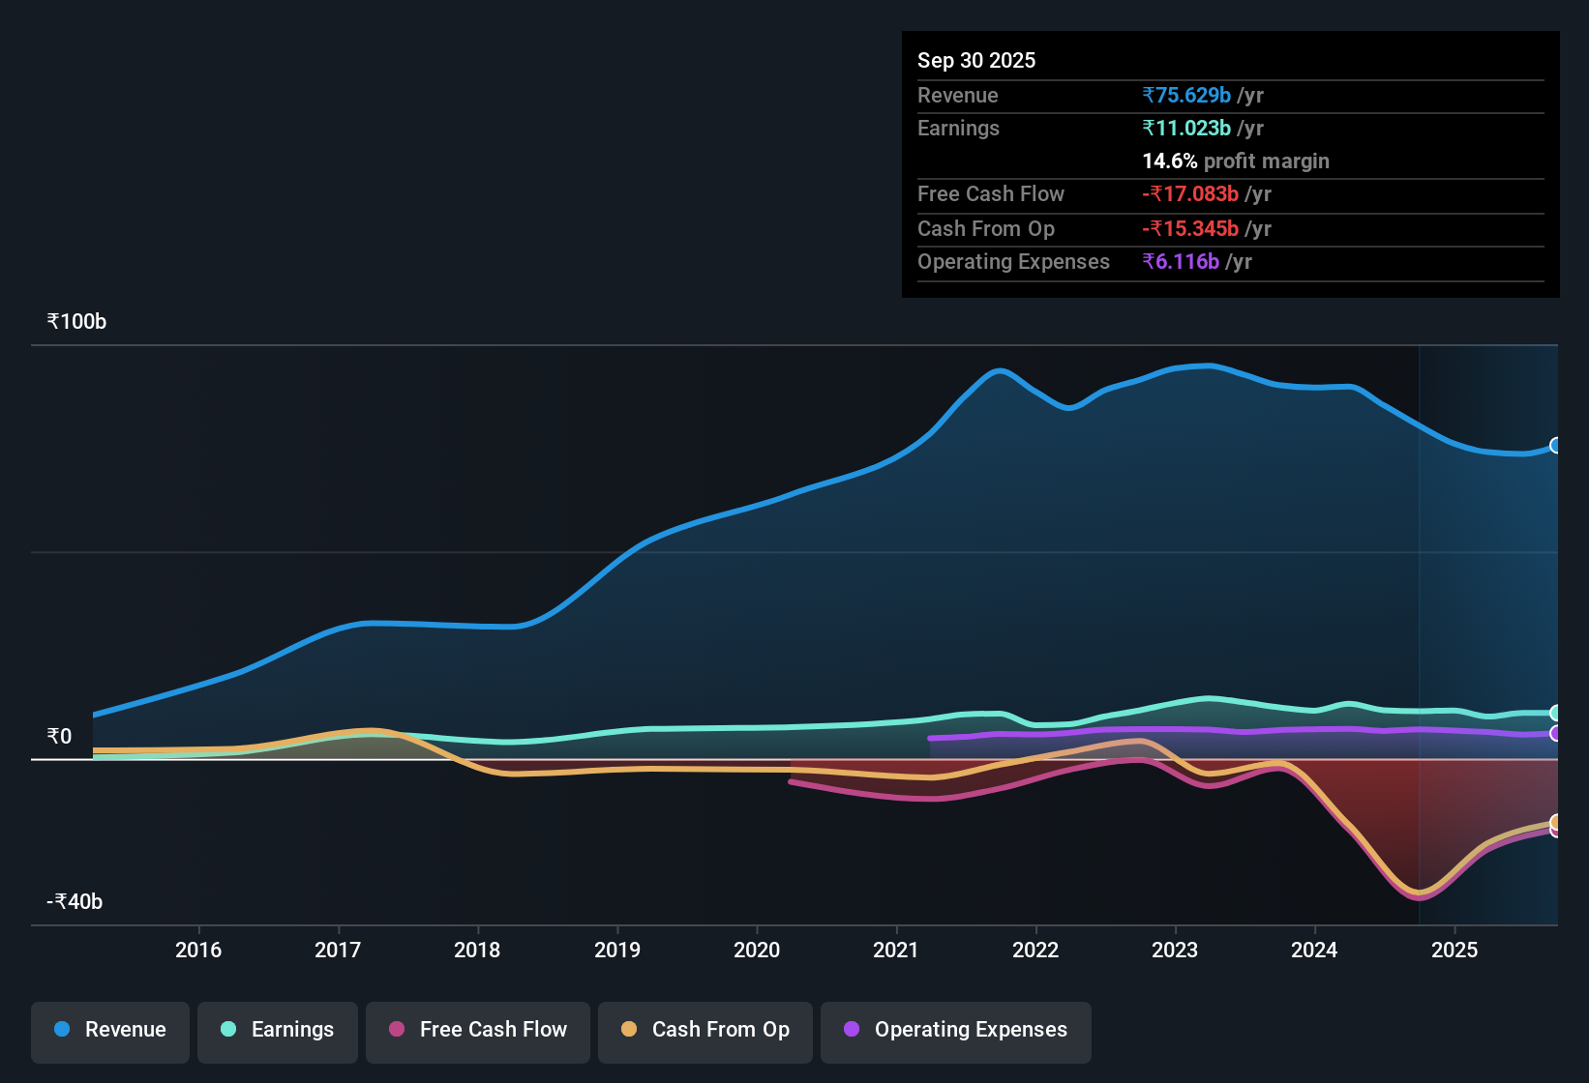Open the Cash From Op legend entry
The width and height of the screenshot is (1589, 1083).
pyautogui.click(x=705, y=1030)
